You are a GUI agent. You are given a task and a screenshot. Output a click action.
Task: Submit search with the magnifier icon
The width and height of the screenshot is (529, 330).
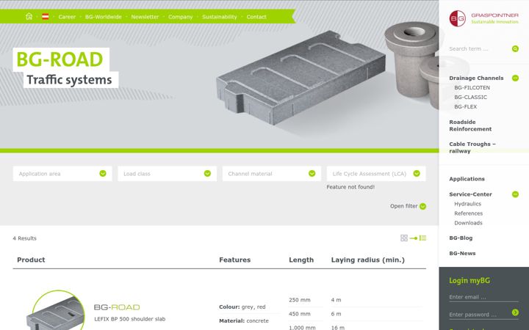[x=515, y=49]
